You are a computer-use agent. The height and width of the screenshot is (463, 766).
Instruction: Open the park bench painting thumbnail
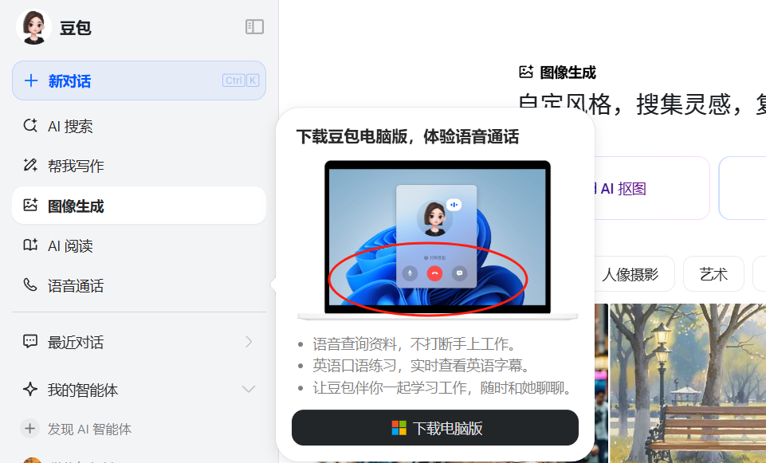688,383
